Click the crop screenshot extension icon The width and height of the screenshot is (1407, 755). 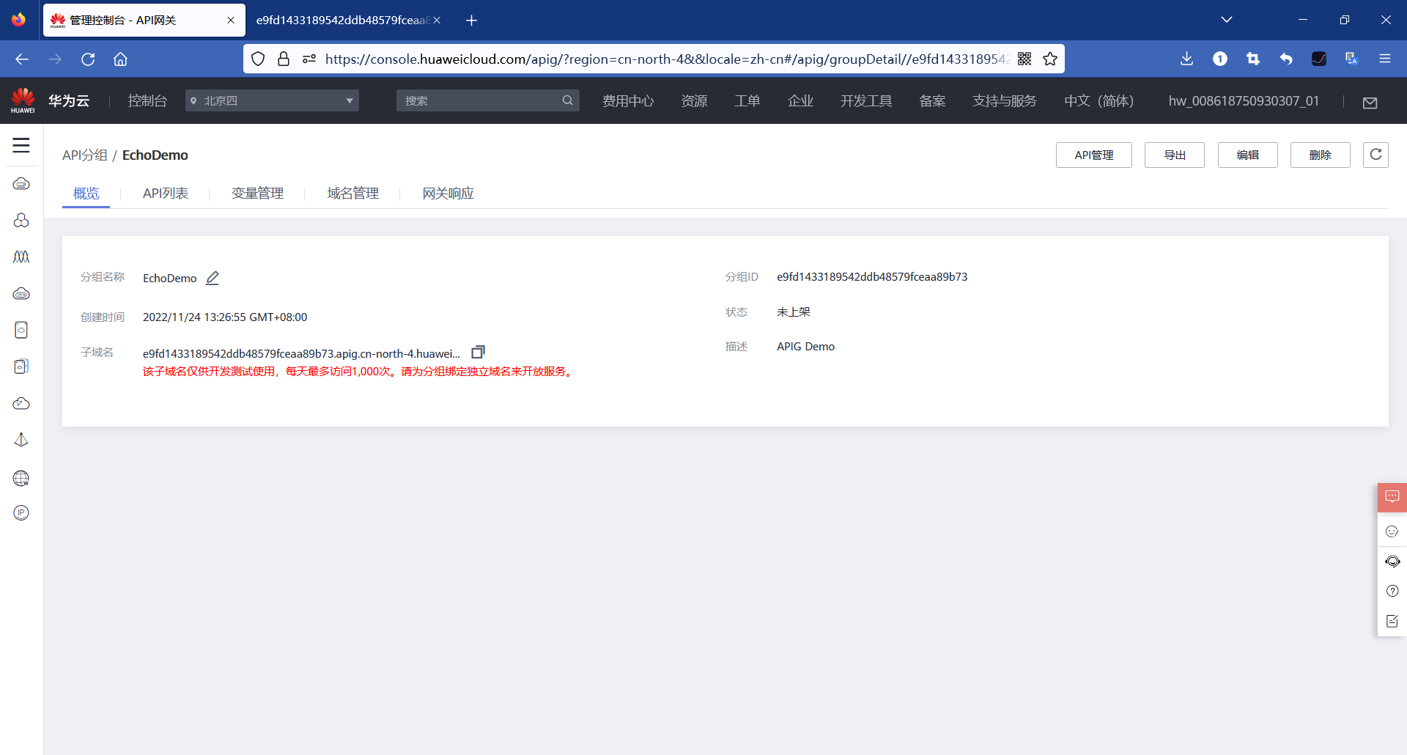tap(1253, 59)
